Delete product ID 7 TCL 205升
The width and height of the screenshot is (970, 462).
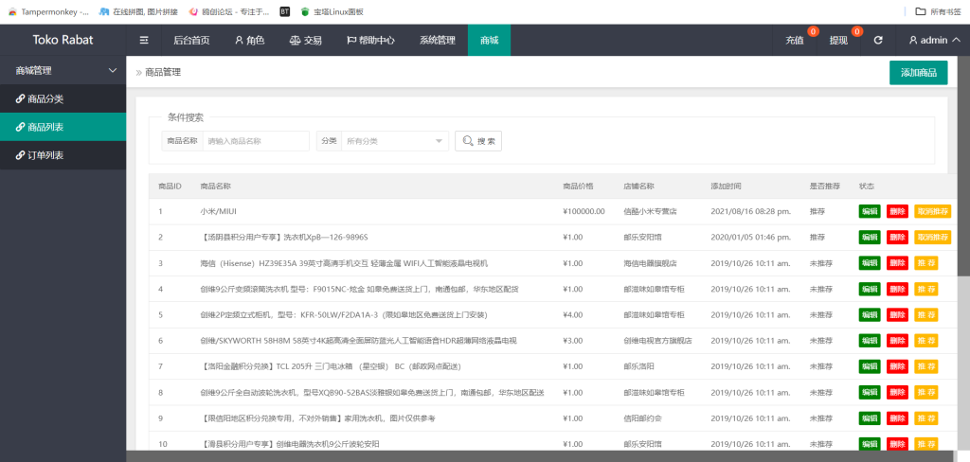(898, 366)
